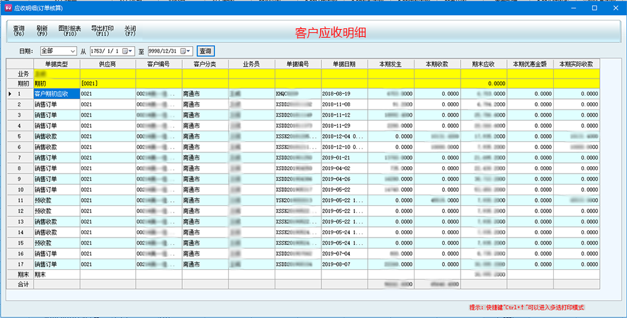Image resolution: width=627 pixels, height=318 pixels.
Task: Click the 期末应收 column header
Action: (484, 64)
